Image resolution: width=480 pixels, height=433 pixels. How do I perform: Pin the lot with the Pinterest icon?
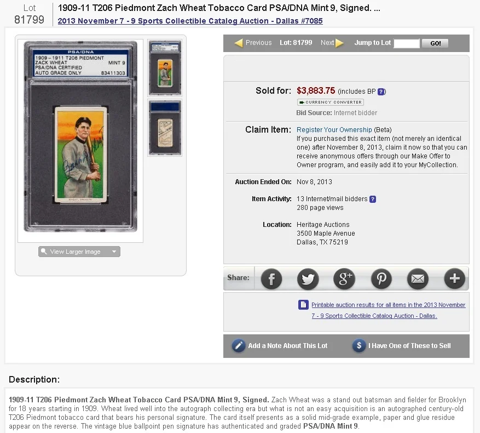click(381, 279)
